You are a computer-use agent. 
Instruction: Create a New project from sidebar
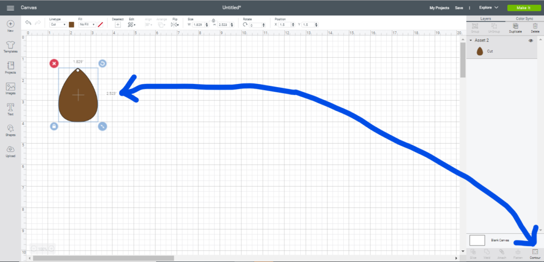11,27
